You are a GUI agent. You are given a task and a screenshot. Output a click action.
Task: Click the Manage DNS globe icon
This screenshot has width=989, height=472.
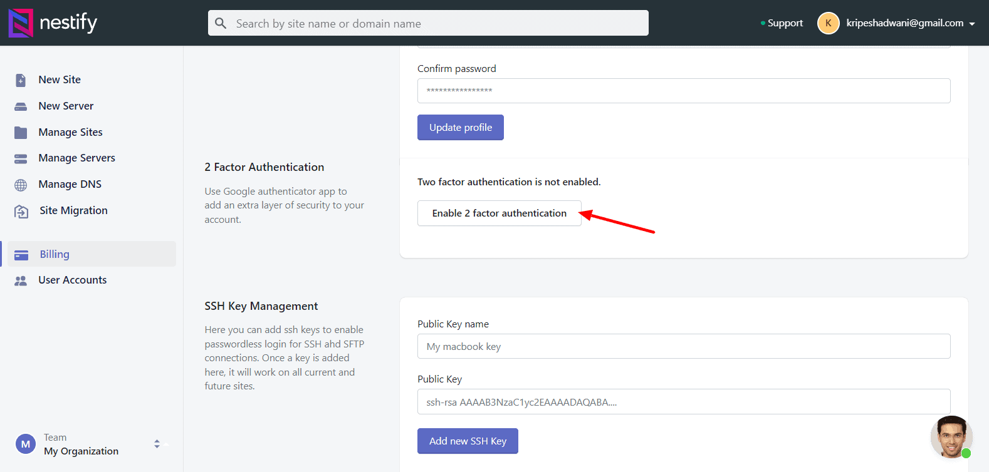pos(21,185)
